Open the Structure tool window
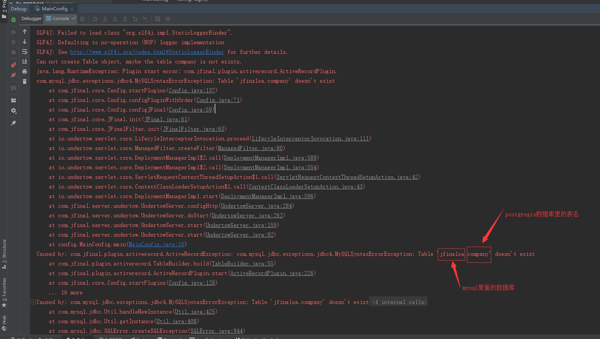 point(4,254)
